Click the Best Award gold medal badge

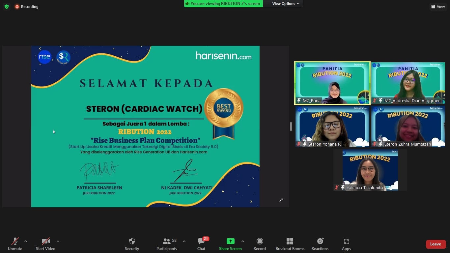pos(224,113)
